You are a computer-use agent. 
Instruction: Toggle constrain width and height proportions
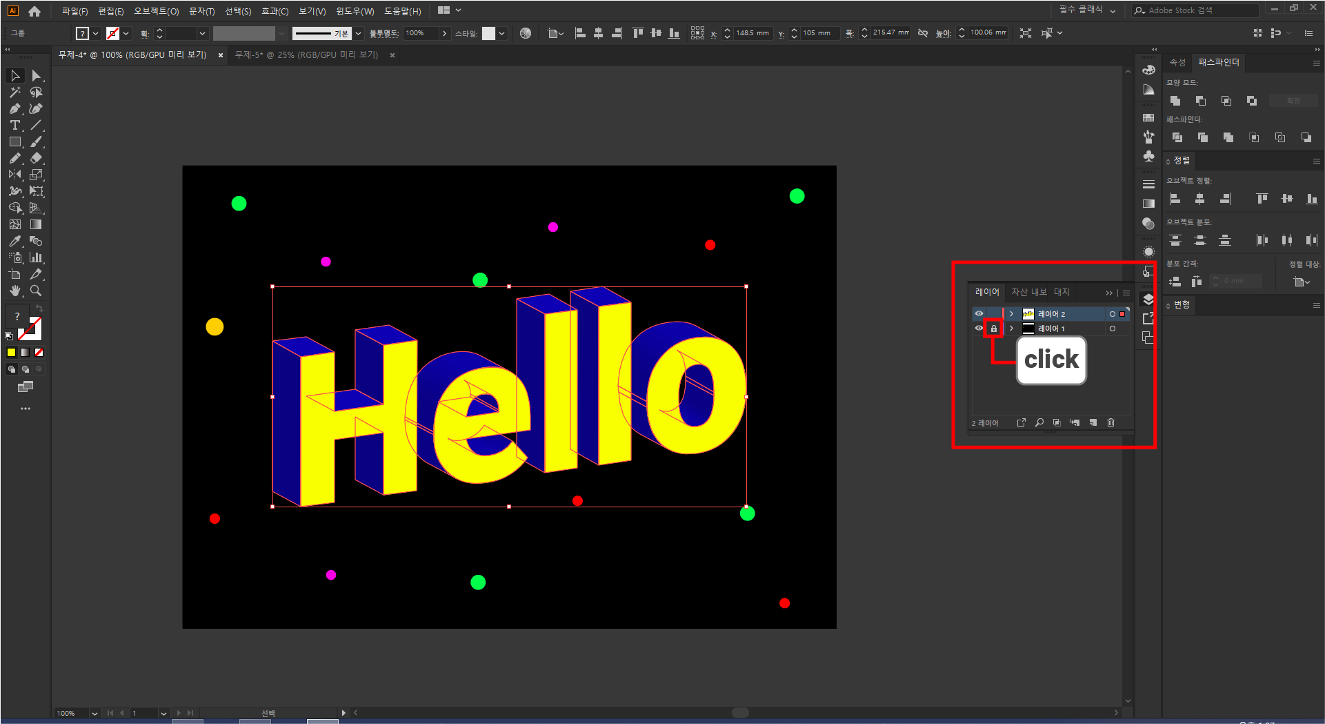(x=923, y=32)
